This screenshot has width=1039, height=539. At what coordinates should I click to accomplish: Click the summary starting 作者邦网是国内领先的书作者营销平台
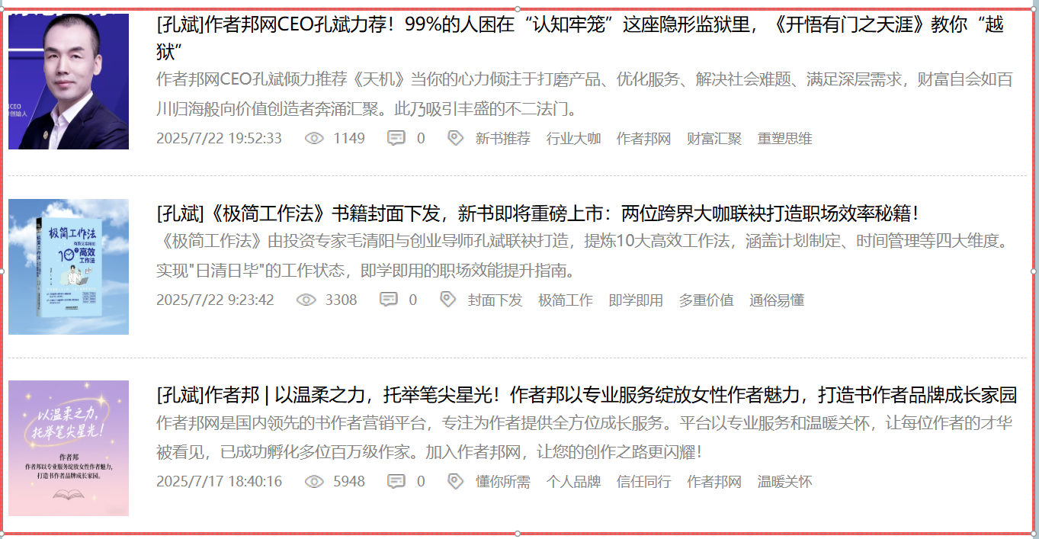point(585,437)
